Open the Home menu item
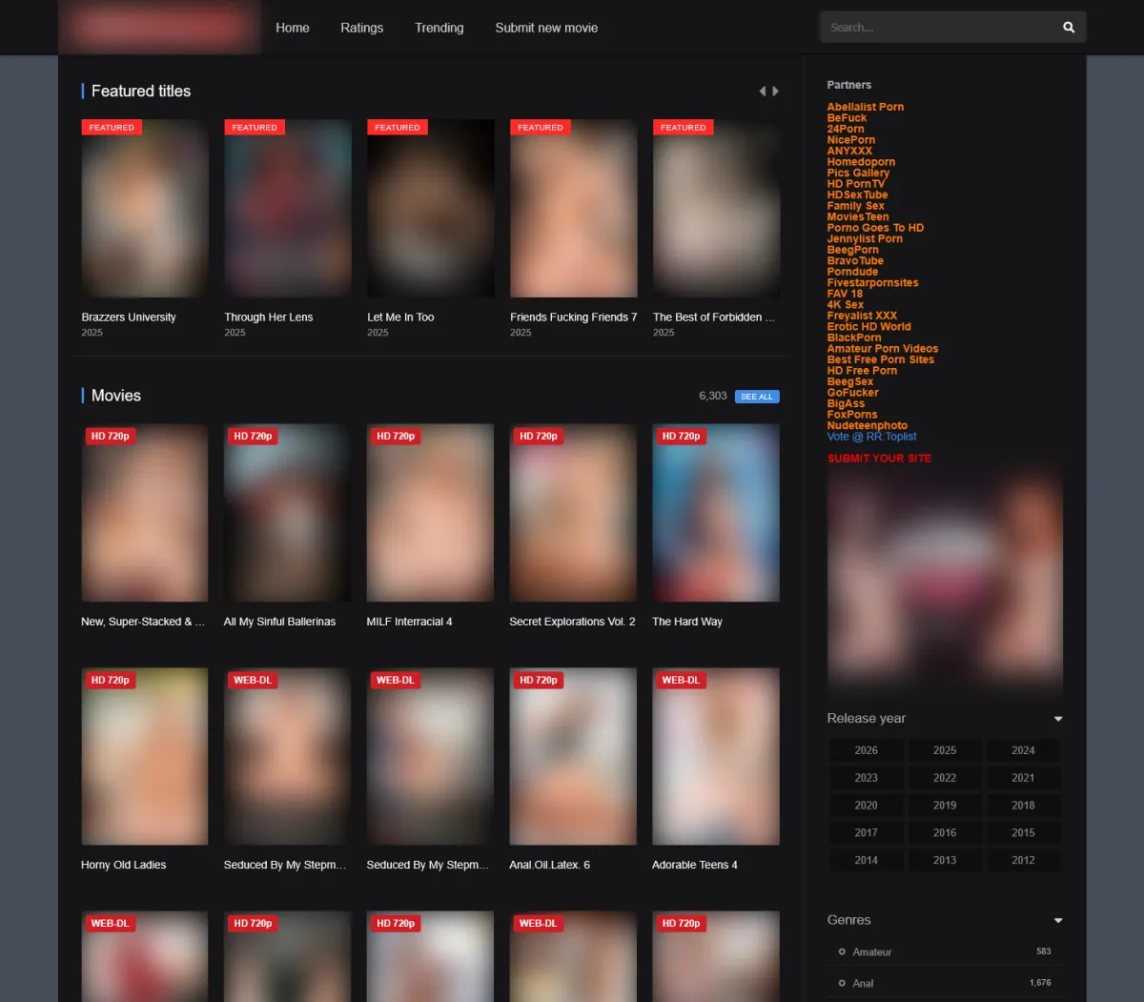This screenshot has height=1002, width=1144. (x=293, y=28)
